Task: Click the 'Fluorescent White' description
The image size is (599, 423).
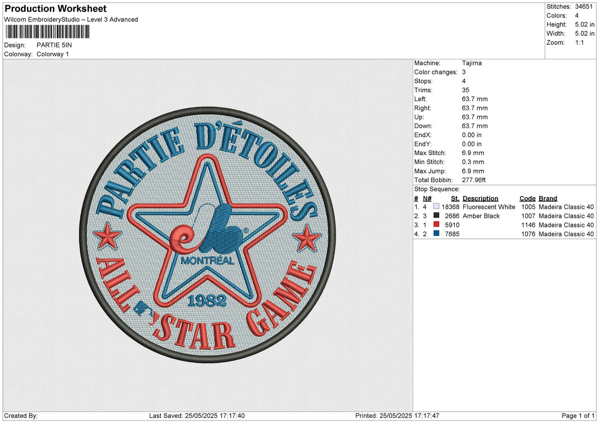Action: pos(489,207)
